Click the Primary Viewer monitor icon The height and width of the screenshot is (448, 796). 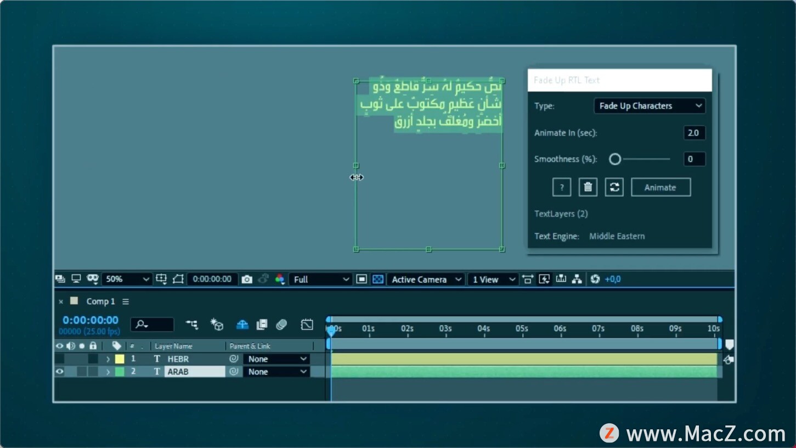[76, 279]
